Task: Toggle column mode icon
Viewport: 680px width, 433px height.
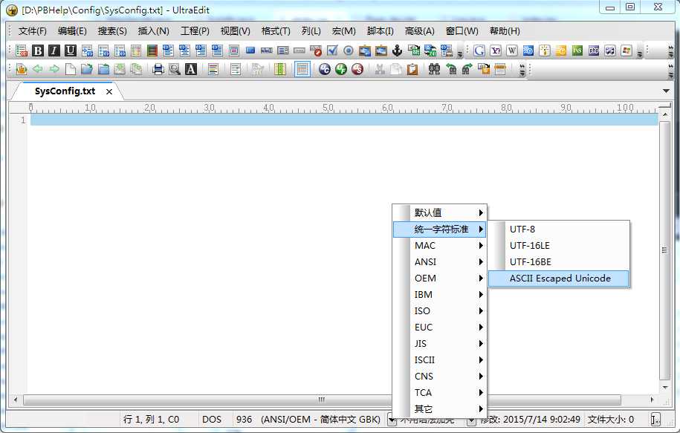Action: pyautogui.click(x=280, y=69)
